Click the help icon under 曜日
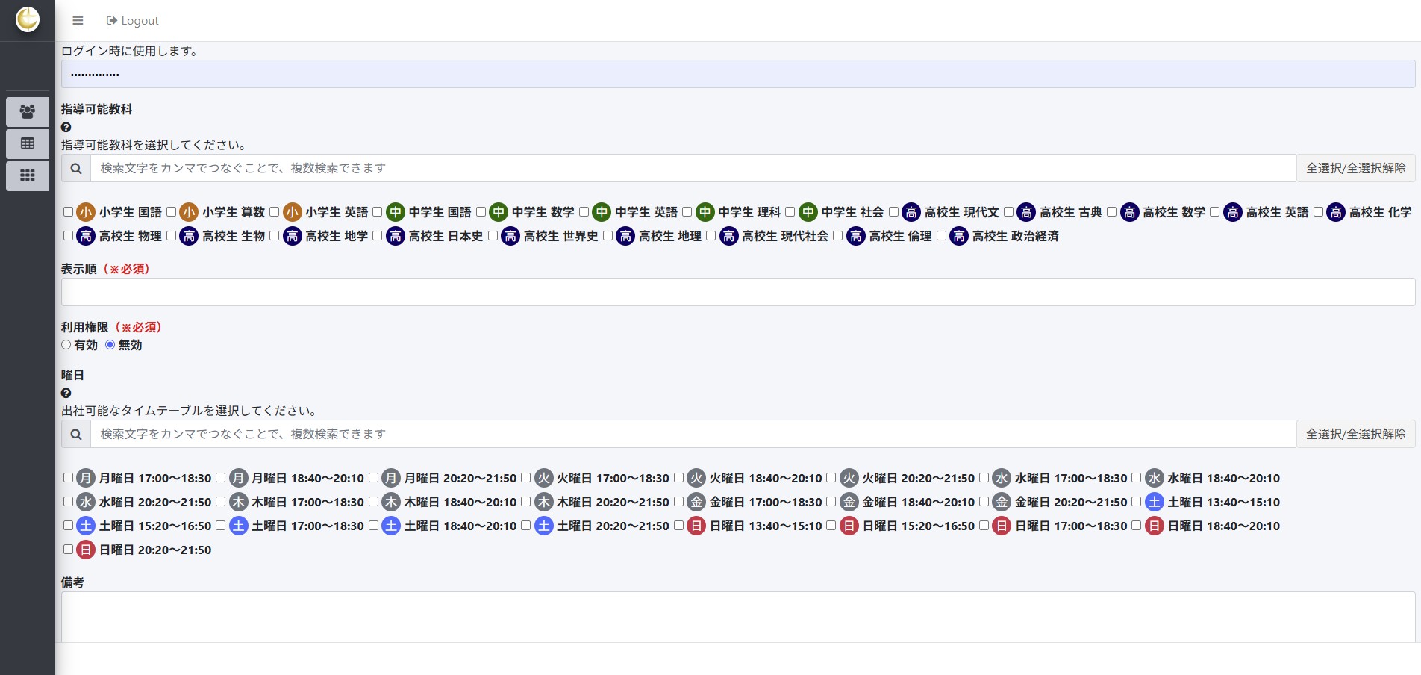1421x675 pixels. point(66,394)
